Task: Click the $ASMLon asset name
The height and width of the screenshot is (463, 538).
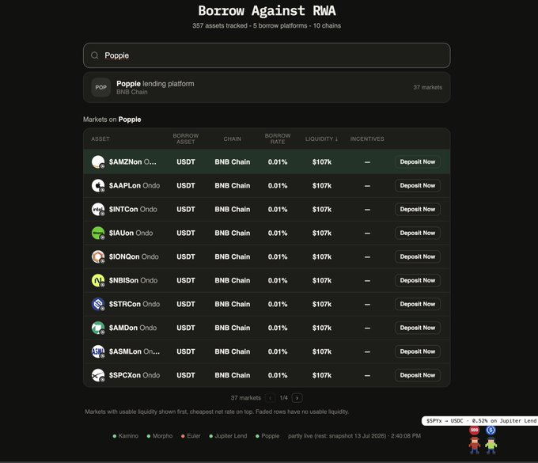Action: tap(134, 351)
